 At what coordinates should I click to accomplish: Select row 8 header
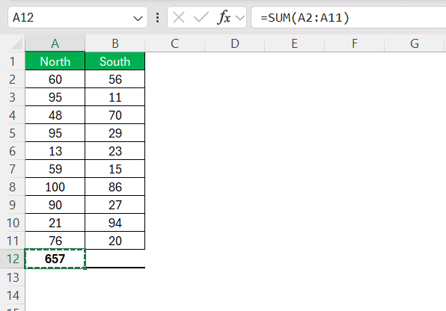12,187
